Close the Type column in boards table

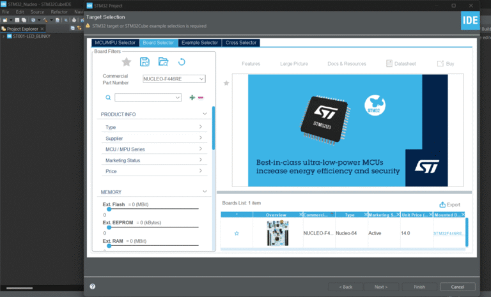[x=366, y=215]
